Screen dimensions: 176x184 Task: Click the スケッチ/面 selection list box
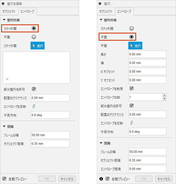36,67
